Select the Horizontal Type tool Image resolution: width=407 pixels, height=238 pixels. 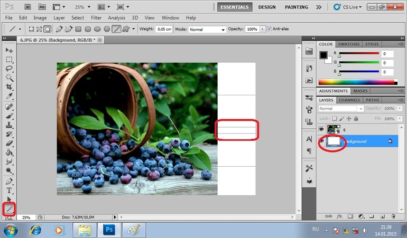click(9, 191)
